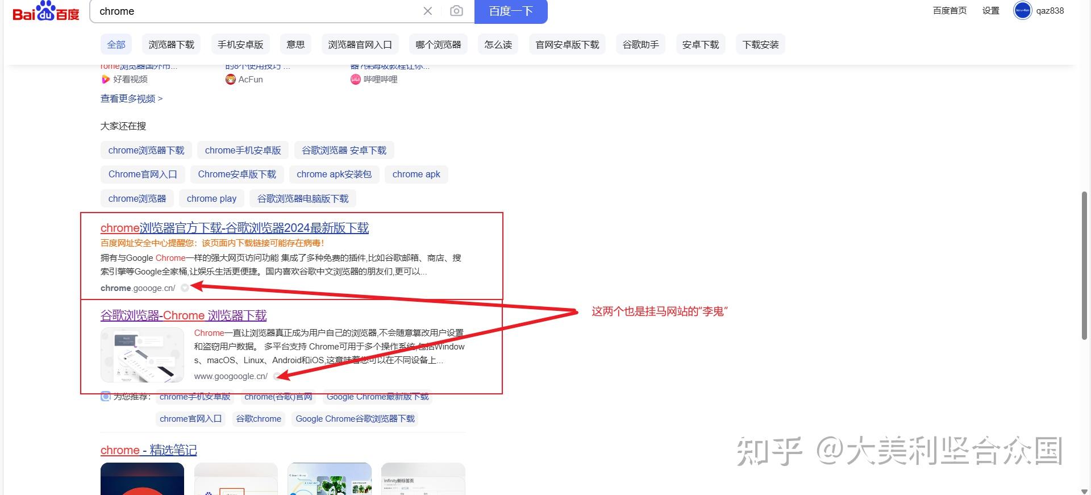Select the 全部 filter tab
Screen dimensions: 1091x495
tap(116, 44)
